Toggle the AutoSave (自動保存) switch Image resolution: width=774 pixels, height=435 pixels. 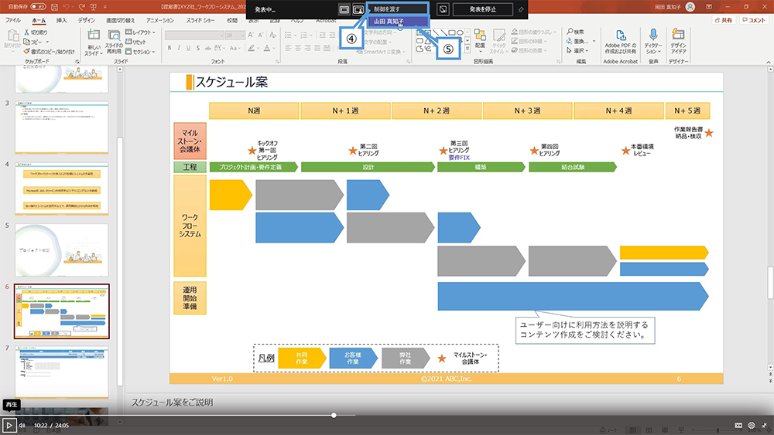(38, 7)
